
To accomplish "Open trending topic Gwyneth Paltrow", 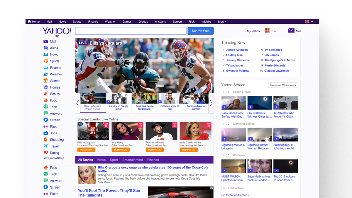I will pos(238,71).
